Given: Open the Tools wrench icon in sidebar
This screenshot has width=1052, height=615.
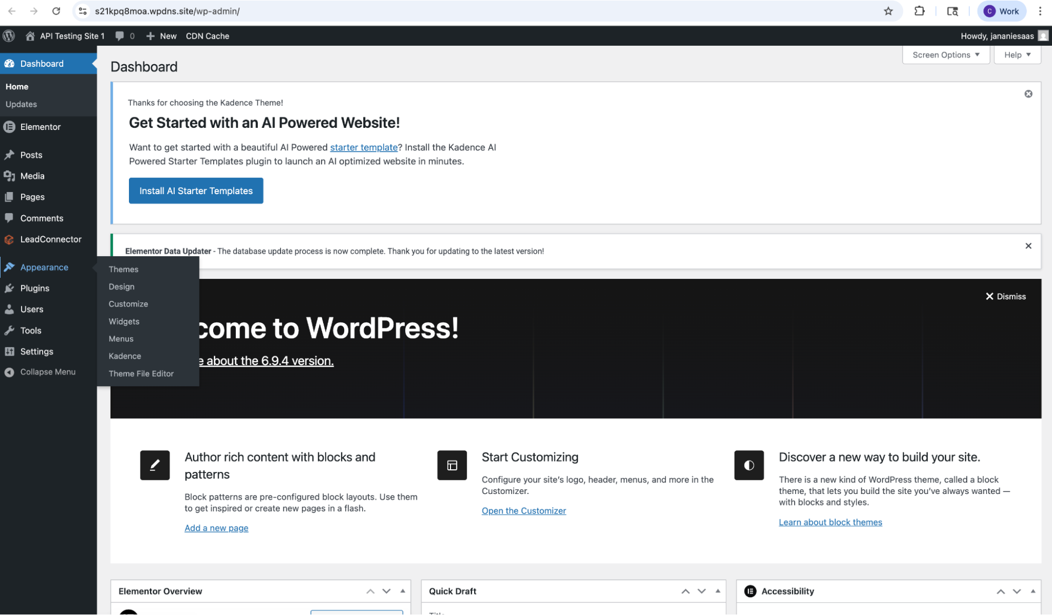Looking at the screenshot, I should click(x=9, y=330).
